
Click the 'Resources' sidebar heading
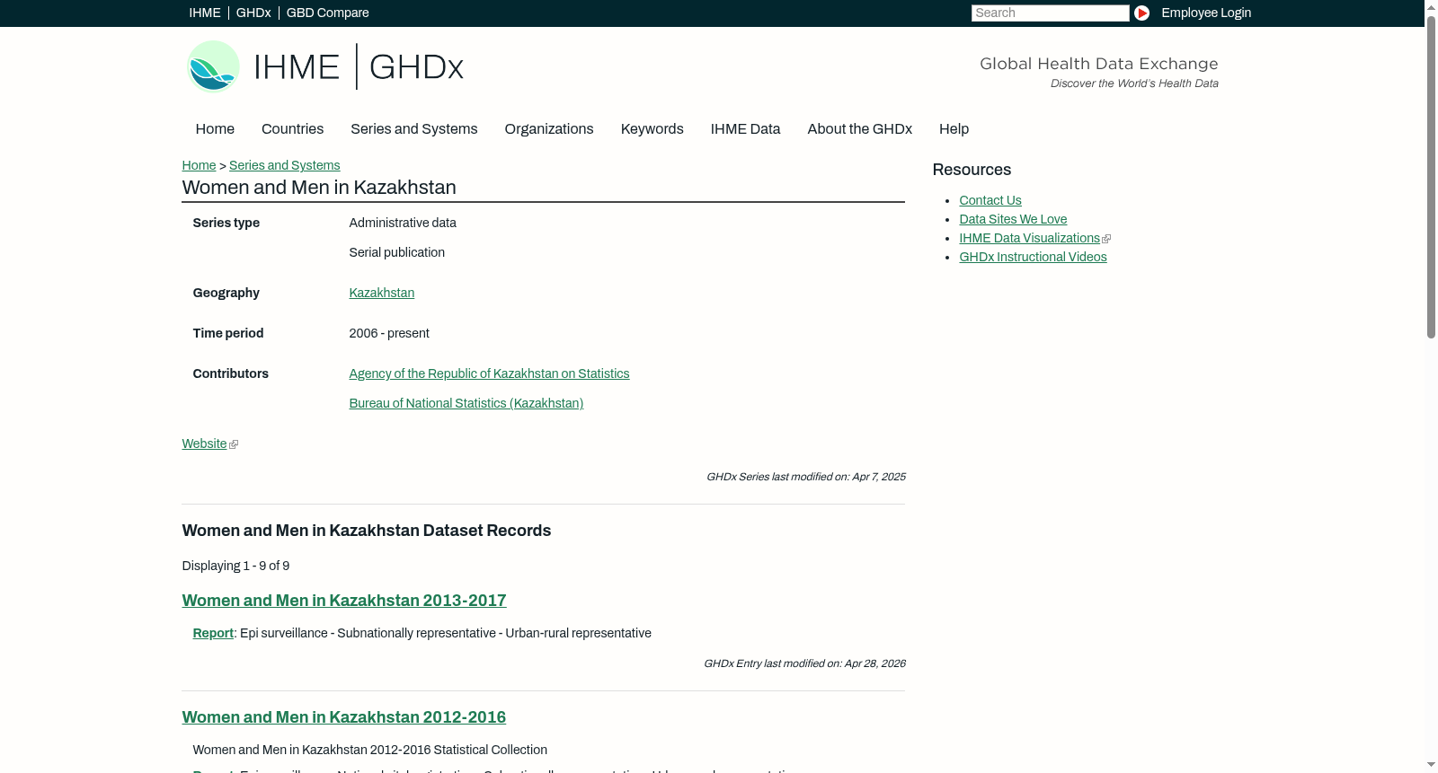coord(972,170)
